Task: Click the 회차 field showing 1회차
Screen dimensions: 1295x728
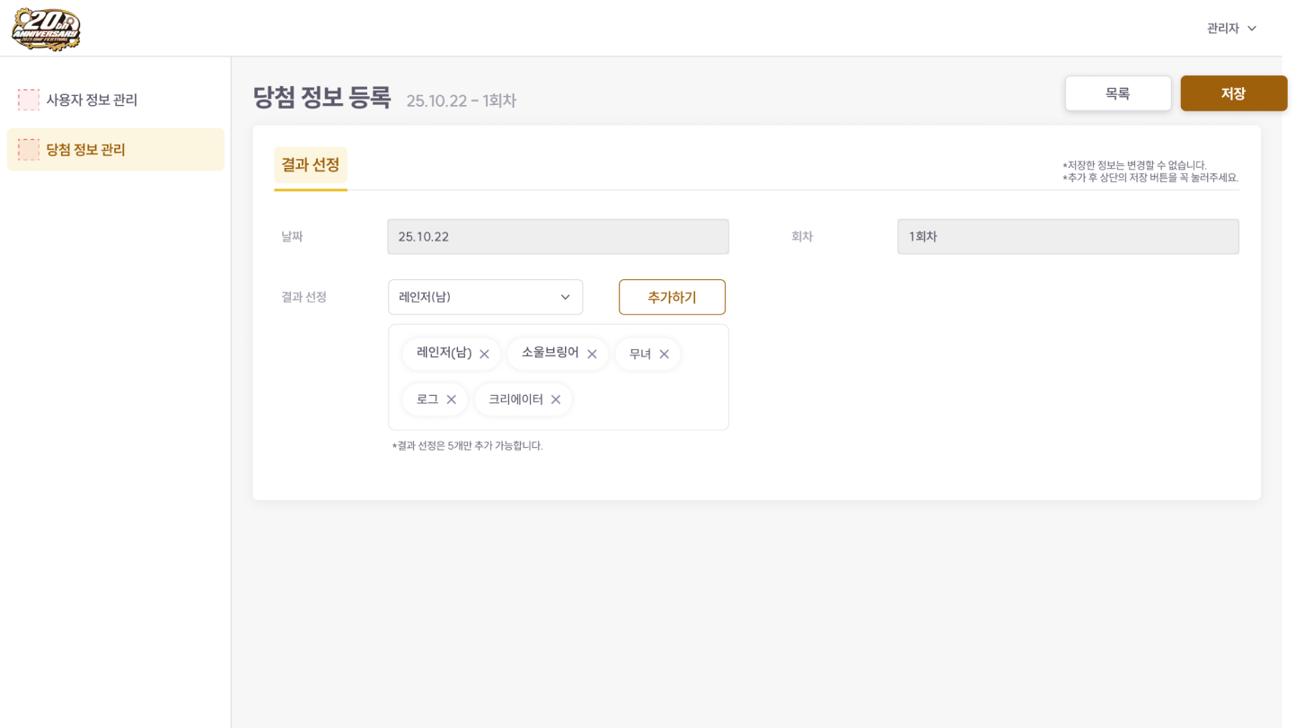Action: pyautogui.click(x=1068, y=237)
